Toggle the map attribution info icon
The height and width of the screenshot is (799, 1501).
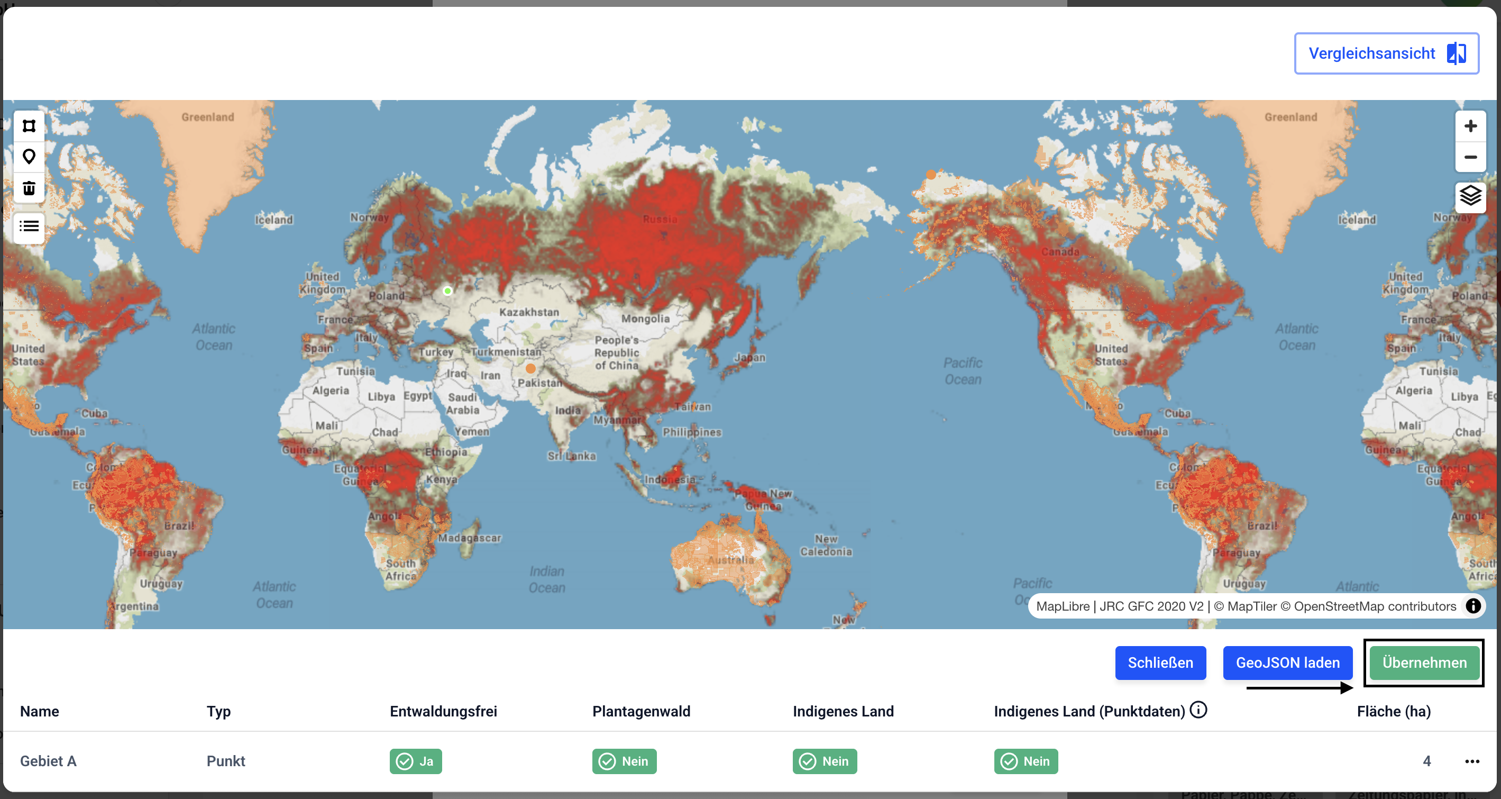pos(1473,606)
